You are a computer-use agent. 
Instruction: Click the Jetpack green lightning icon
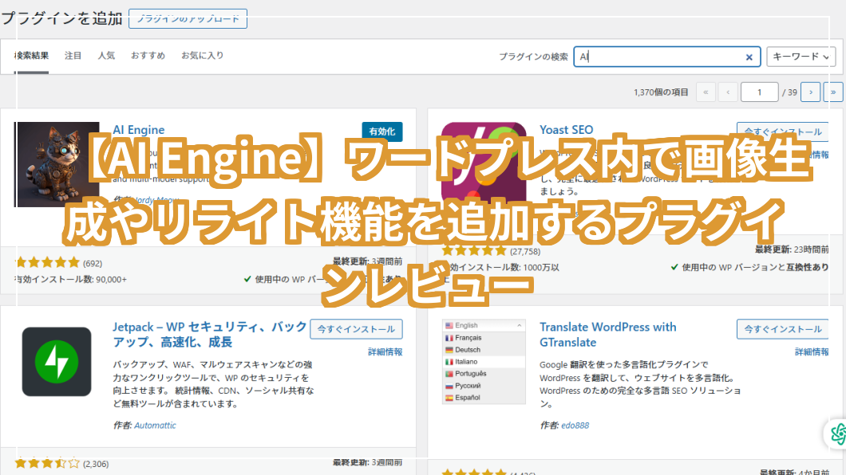[x=56, y=362]
